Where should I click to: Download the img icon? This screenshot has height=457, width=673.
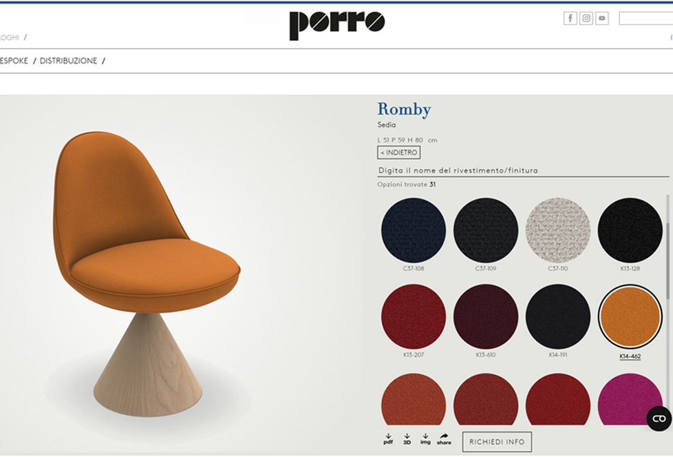click(425, 439)
